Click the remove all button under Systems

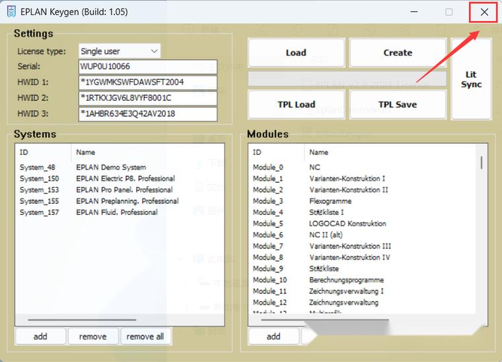click(145, 336)
